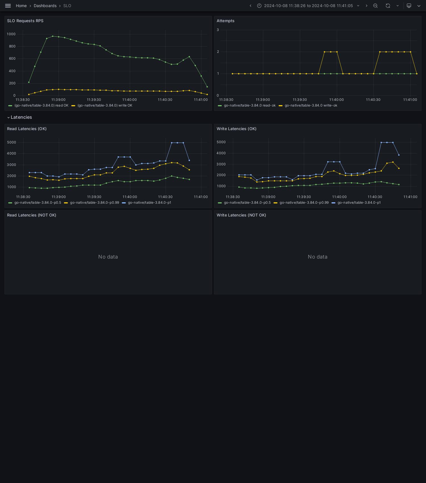
Task: Toggle p0.99 series in Read Latencies legend
Action: pyautogui.click(x=95, y=203)
